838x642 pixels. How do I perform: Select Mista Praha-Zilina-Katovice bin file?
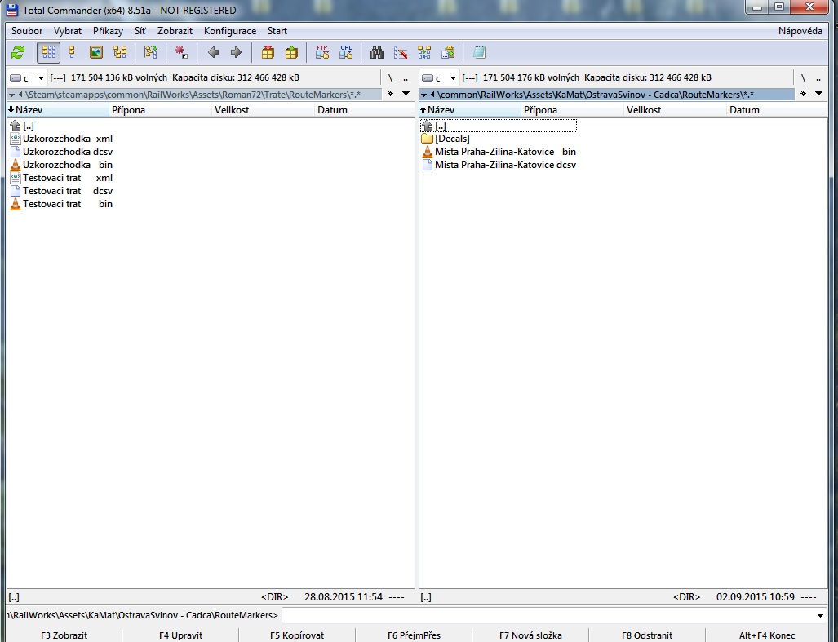(499, 152)
